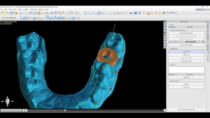Click the rotate view circular arrows icon
210x118 pixels.
pos(85,13)
